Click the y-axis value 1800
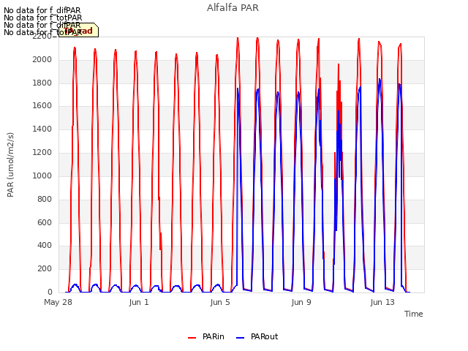This screenshot has width=468, height=351. click(x=42, y=83)
